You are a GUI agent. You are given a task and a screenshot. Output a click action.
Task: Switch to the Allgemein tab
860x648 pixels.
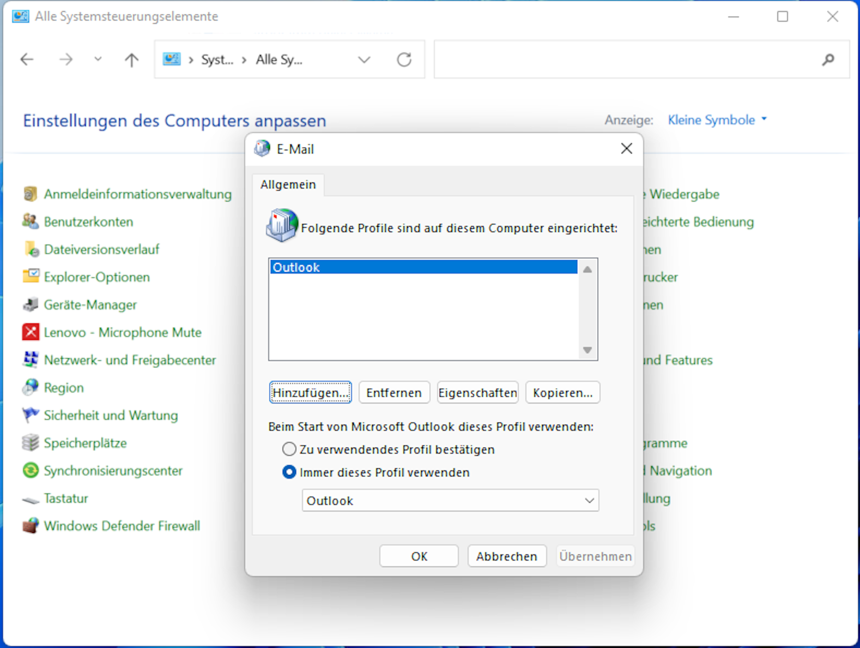click(x=288, y=184)
